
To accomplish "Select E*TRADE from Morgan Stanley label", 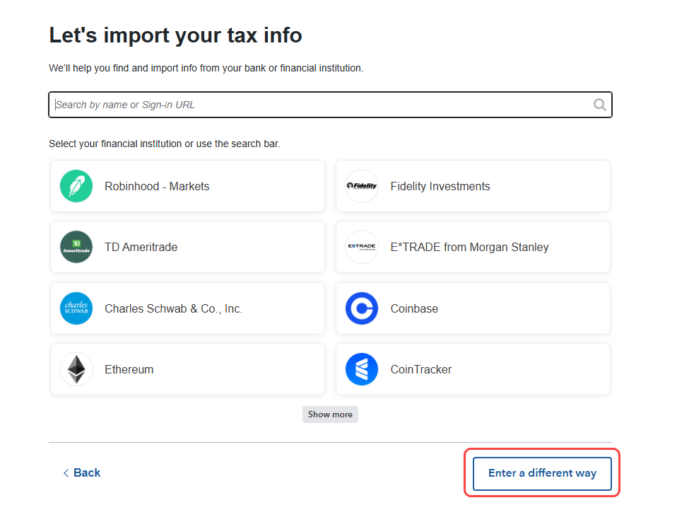I will pos(469,247).
